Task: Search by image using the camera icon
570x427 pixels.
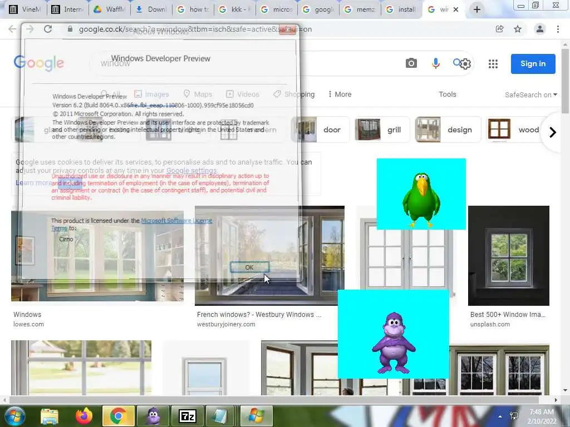Action: 411,63
